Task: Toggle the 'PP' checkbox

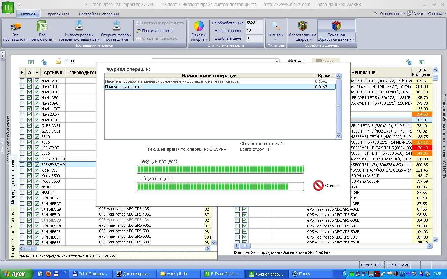Action: pos(68,61)
